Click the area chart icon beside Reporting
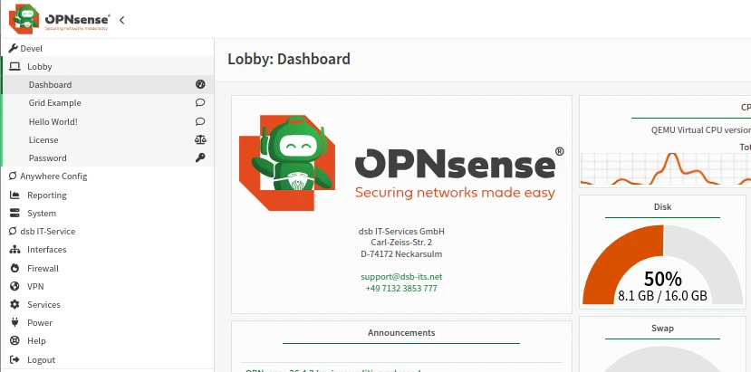Image resolution: width=751 pixels, height=372 pixels. tap(14, 195)
